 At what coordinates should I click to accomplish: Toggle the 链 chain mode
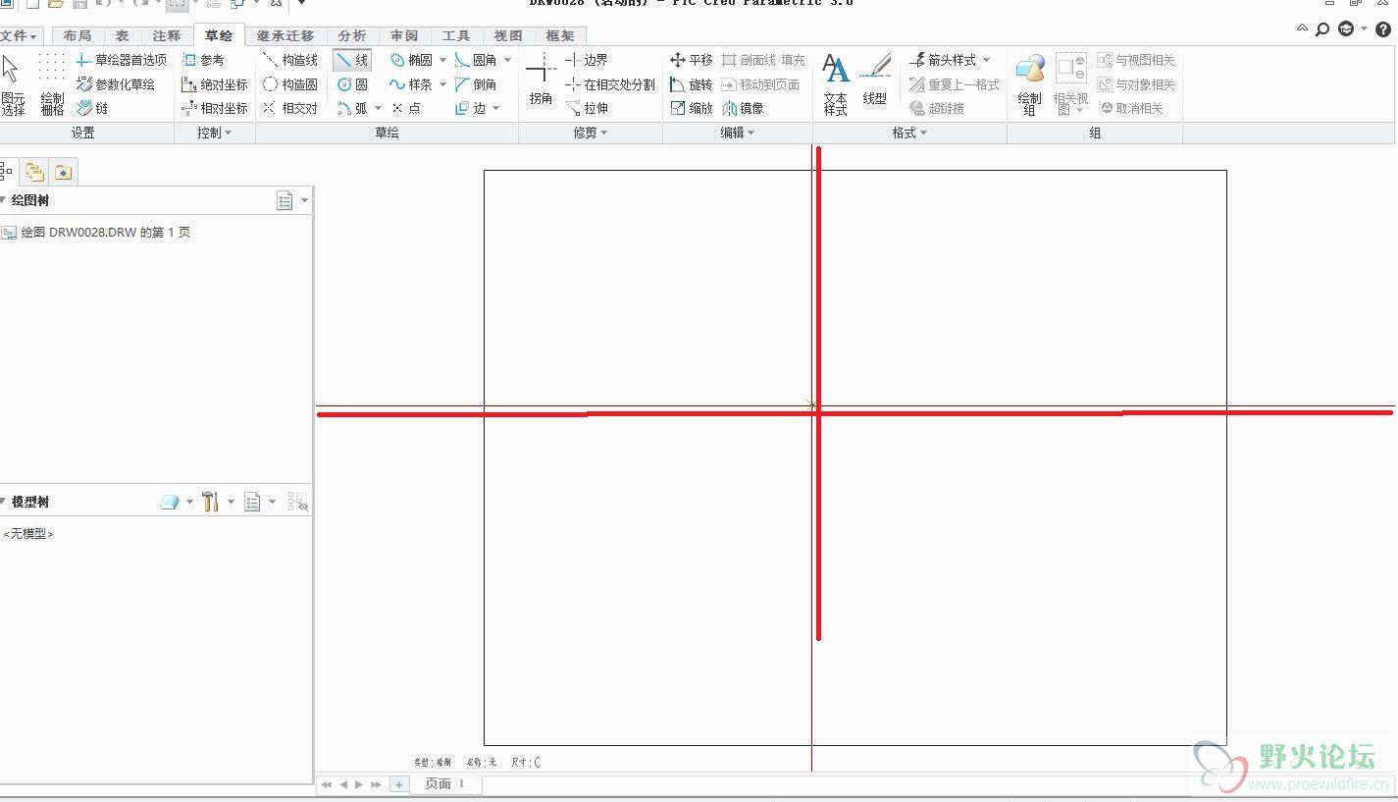[x=92, y=108]
